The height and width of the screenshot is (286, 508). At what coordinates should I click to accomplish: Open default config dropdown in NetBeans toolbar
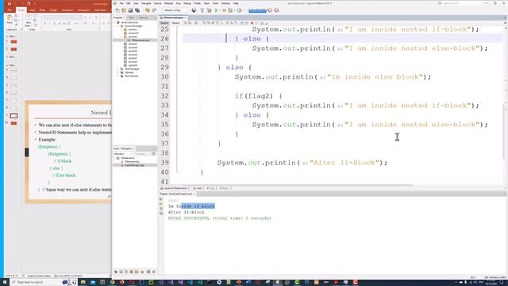tap(175, 10)
